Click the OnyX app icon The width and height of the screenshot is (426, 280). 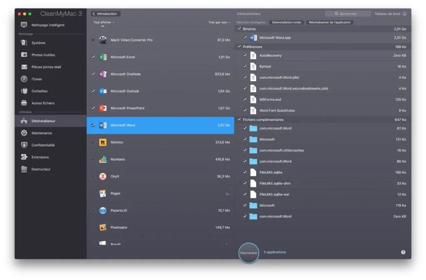point(103,176)
